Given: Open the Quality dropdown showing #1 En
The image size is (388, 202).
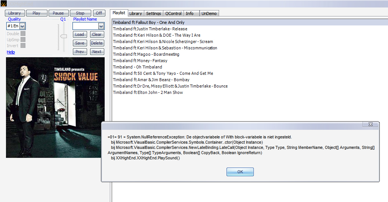Looking at the screenshot, I should click(x=22, y=26).
